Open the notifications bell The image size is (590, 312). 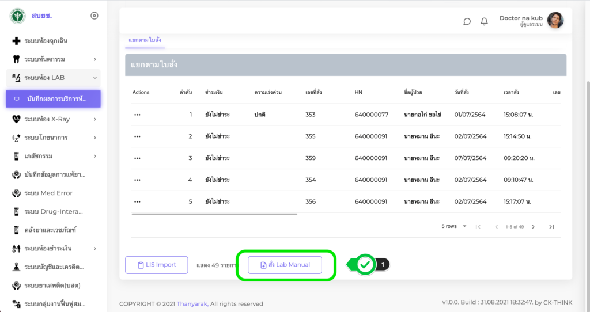[x=484, y=21]
